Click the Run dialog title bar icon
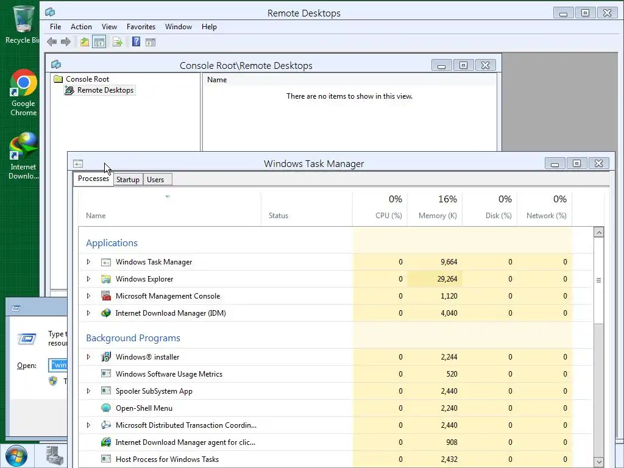 pos(16,308)
